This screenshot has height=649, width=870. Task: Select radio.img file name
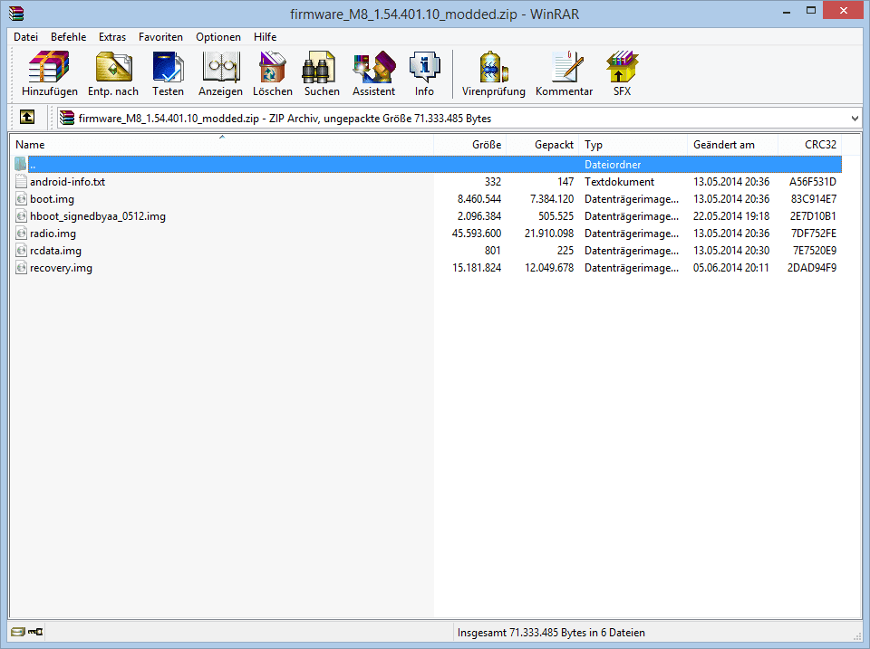tap(53, 234)
